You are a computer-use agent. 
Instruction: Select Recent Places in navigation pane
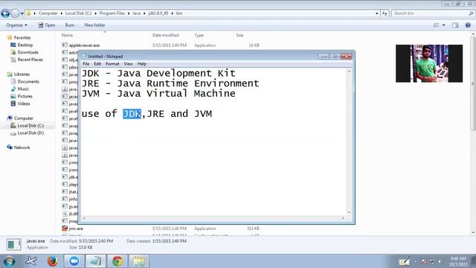coord(30,60)
